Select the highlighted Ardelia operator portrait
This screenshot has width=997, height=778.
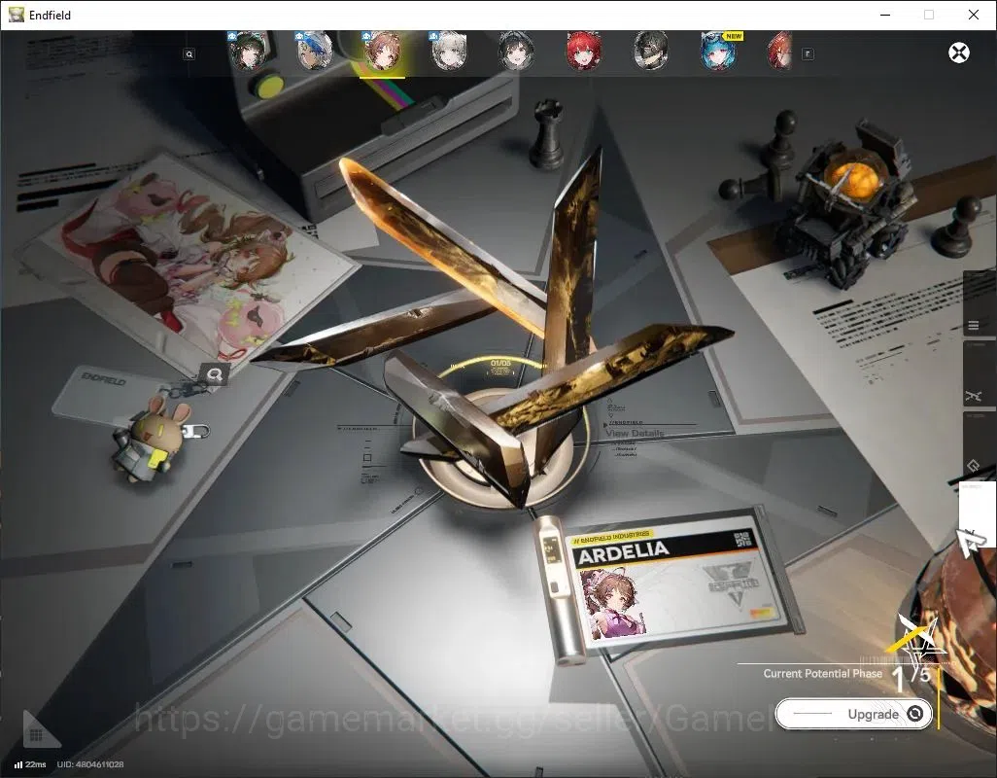click(x=382, y=53)
